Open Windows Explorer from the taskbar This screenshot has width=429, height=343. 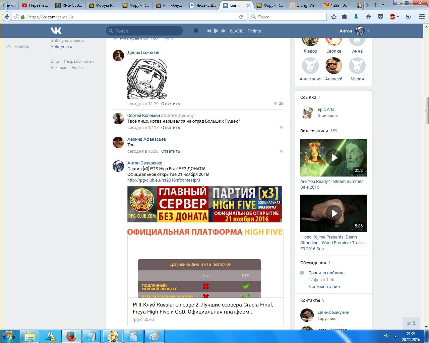point(30,336)
